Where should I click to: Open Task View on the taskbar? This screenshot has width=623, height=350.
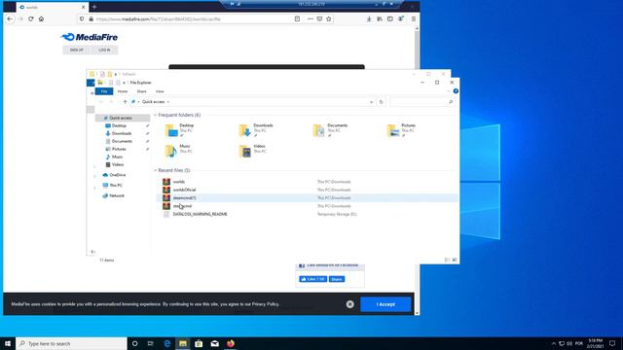[x=151, y=343]
